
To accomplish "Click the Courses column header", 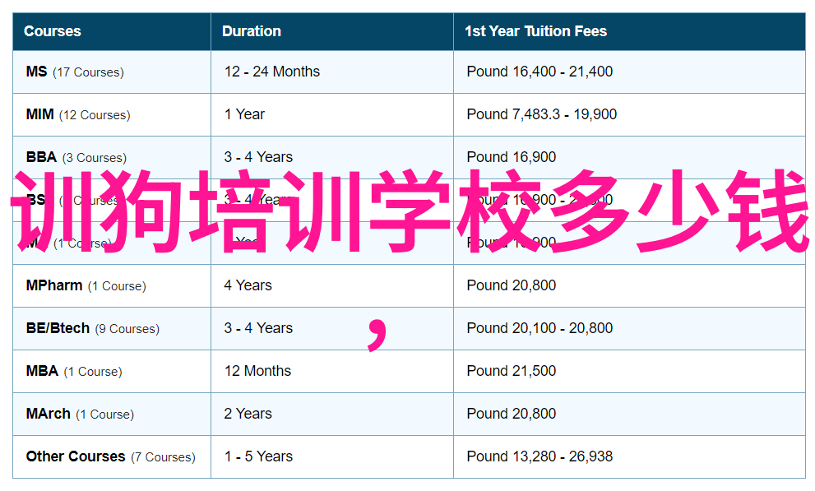I will coord(53,31).
